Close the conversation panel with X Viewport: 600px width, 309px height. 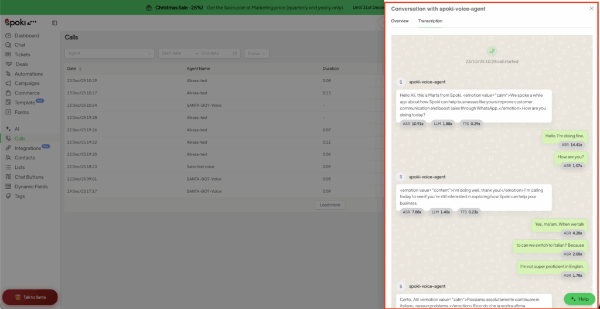coord(591,9)
